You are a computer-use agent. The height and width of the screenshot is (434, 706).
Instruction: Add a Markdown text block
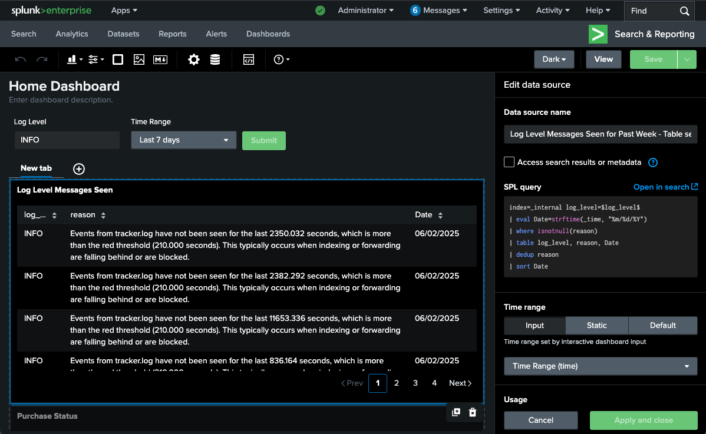click(160, 59)
